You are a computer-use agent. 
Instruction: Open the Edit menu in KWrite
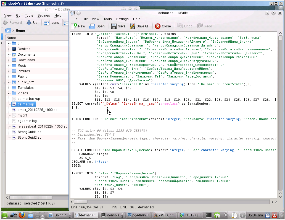coord(85,19)
